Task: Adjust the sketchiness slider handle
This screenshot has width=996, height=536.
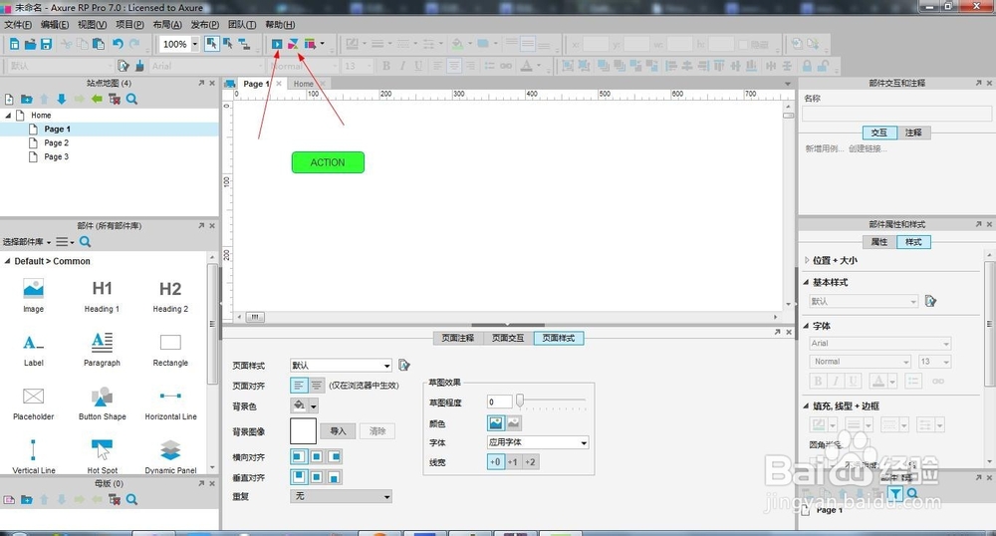Action: (x=520, y=401)
